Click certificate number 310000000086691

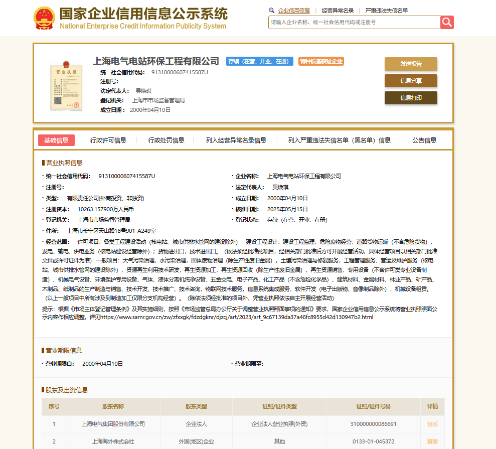pos(373,424)
